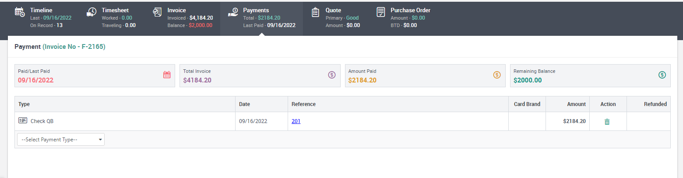Click the Total Invoice value $4184.20
Viewport: 683px width, 178px height.
click(x=198, y=80)
